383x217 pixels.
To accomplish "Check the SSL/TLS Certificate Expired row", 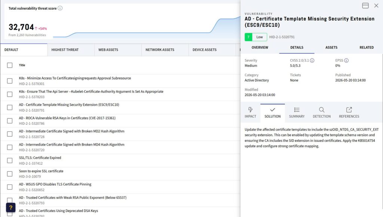I will click(x=10, y=161).
